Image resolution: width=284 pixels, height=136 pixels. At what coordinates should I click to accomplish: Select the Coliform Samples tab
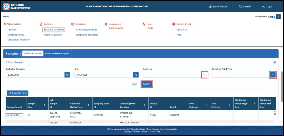point(33,53)
